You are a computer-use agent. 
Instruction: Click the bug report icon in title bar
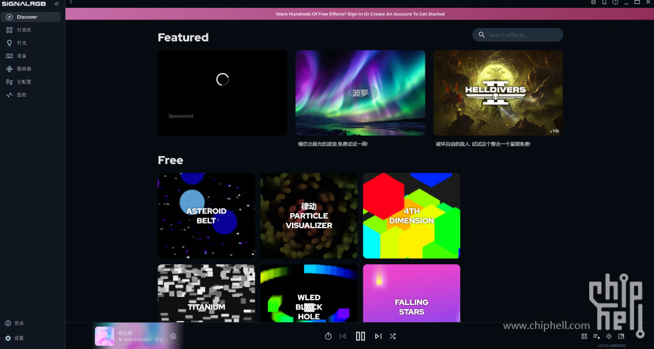click(x=593, y=3)
